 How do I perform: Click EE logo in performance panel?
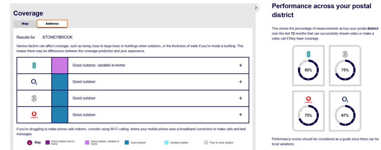[x=308, y=54]
